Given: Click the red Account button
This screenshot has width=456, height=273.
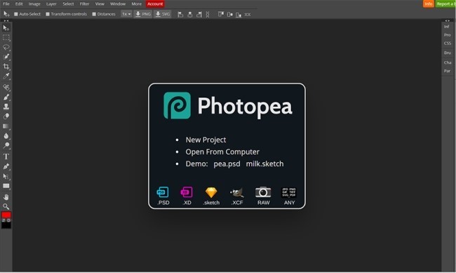Looking at the screenshot, I should point(155,4).
